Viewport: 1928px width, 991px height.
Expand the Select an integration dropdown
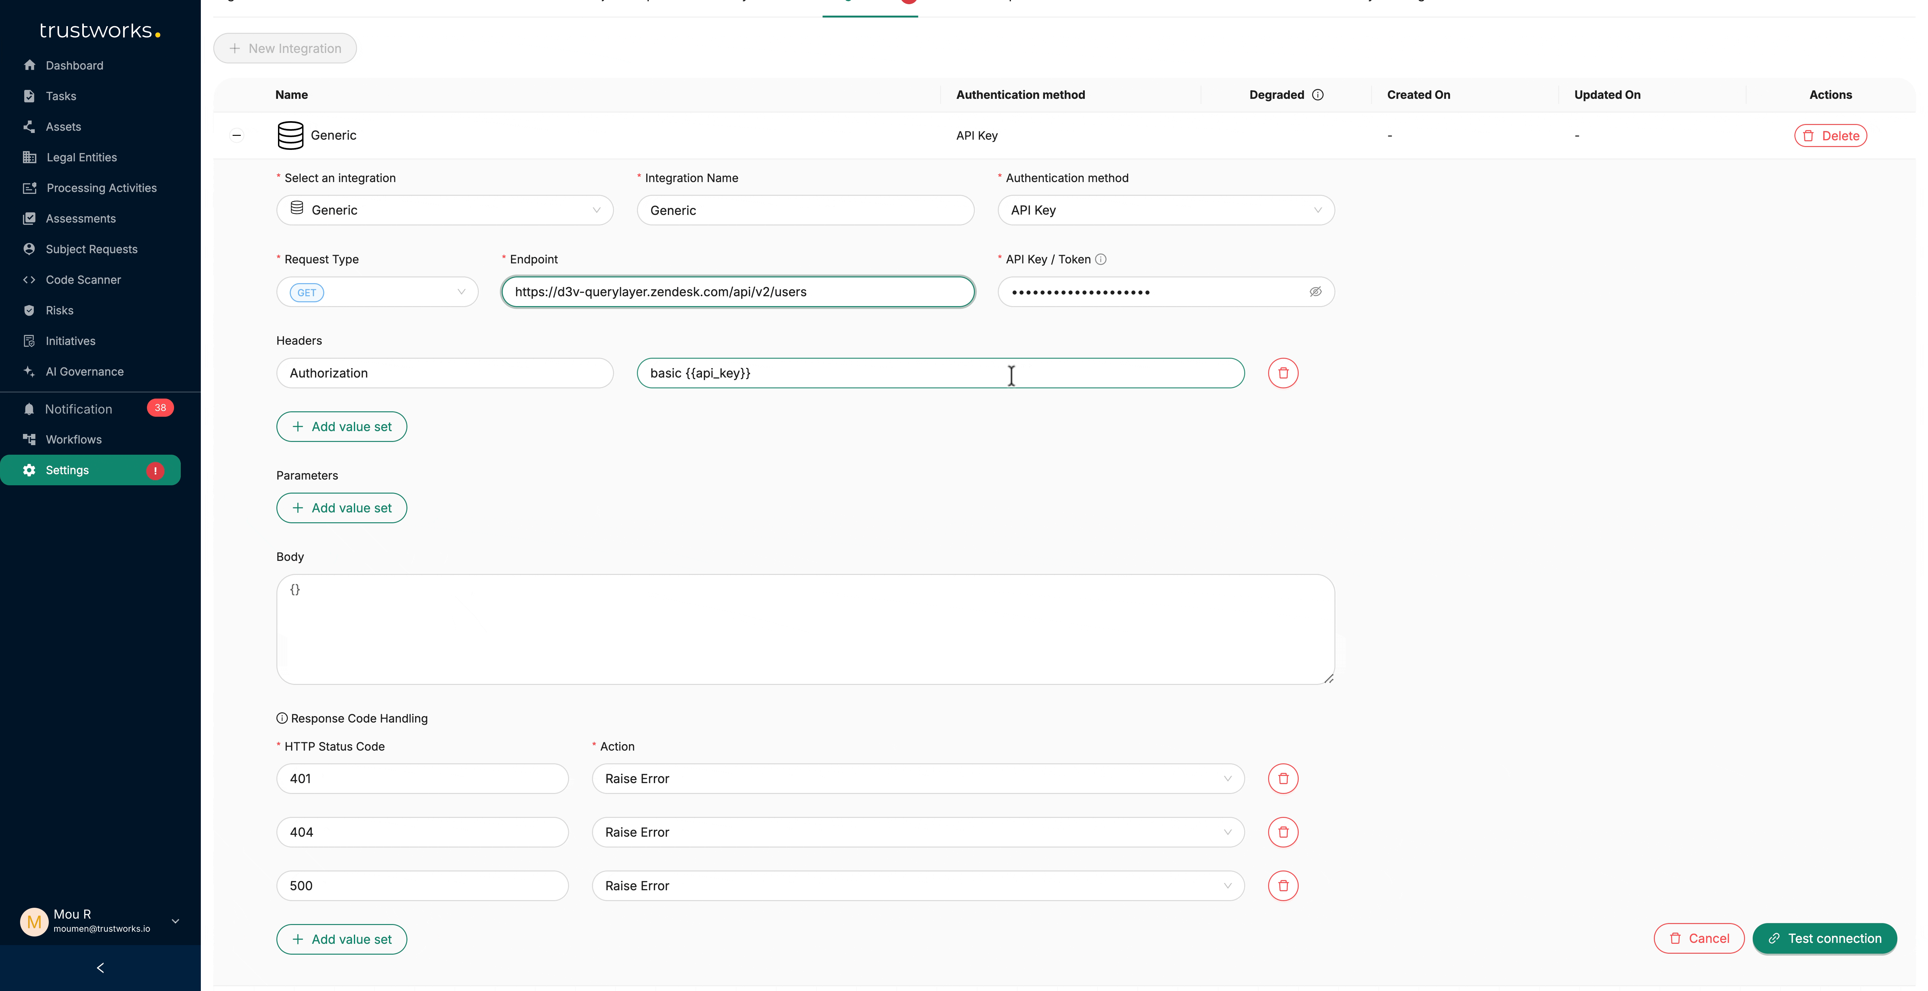click(x=445, y=210)
